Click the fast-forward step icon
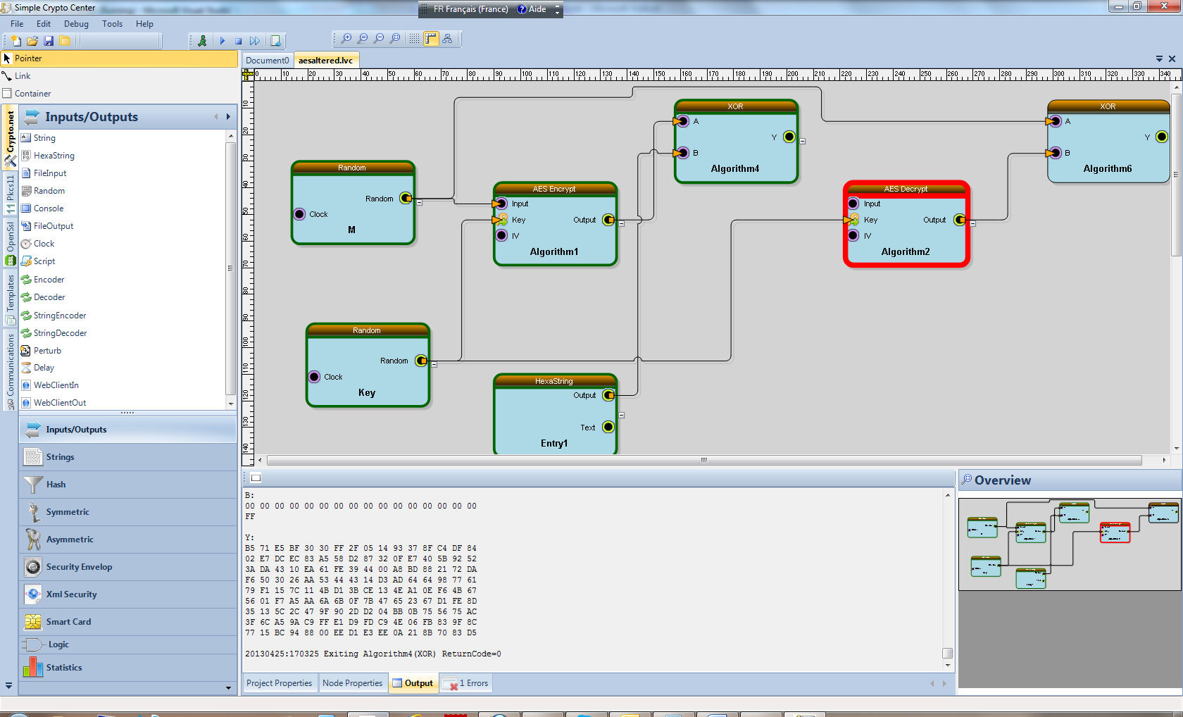The height and width of the screenshot is (717, 1183). pos(254,41)
